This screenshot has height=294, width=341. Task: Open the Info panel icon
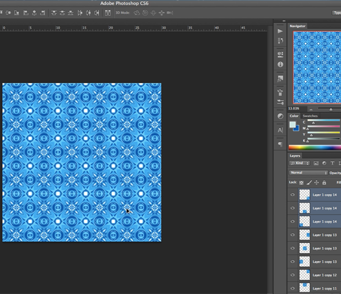click(x=280, y=65)
